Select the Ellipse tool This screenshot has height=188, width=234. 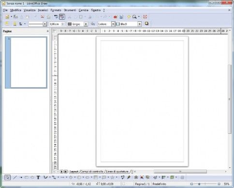point(32,177)
